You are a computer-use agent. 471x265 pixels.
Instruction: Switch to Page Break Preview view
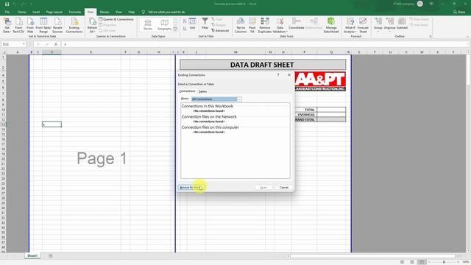(x=422, y=262)
